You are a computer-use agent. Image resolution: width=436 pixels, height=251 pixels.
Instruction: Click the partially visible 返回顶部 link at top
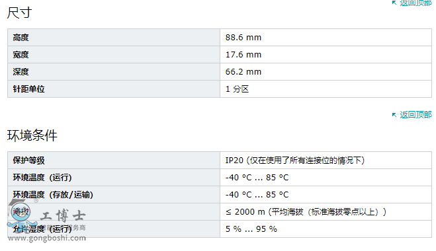click(415, 3)
